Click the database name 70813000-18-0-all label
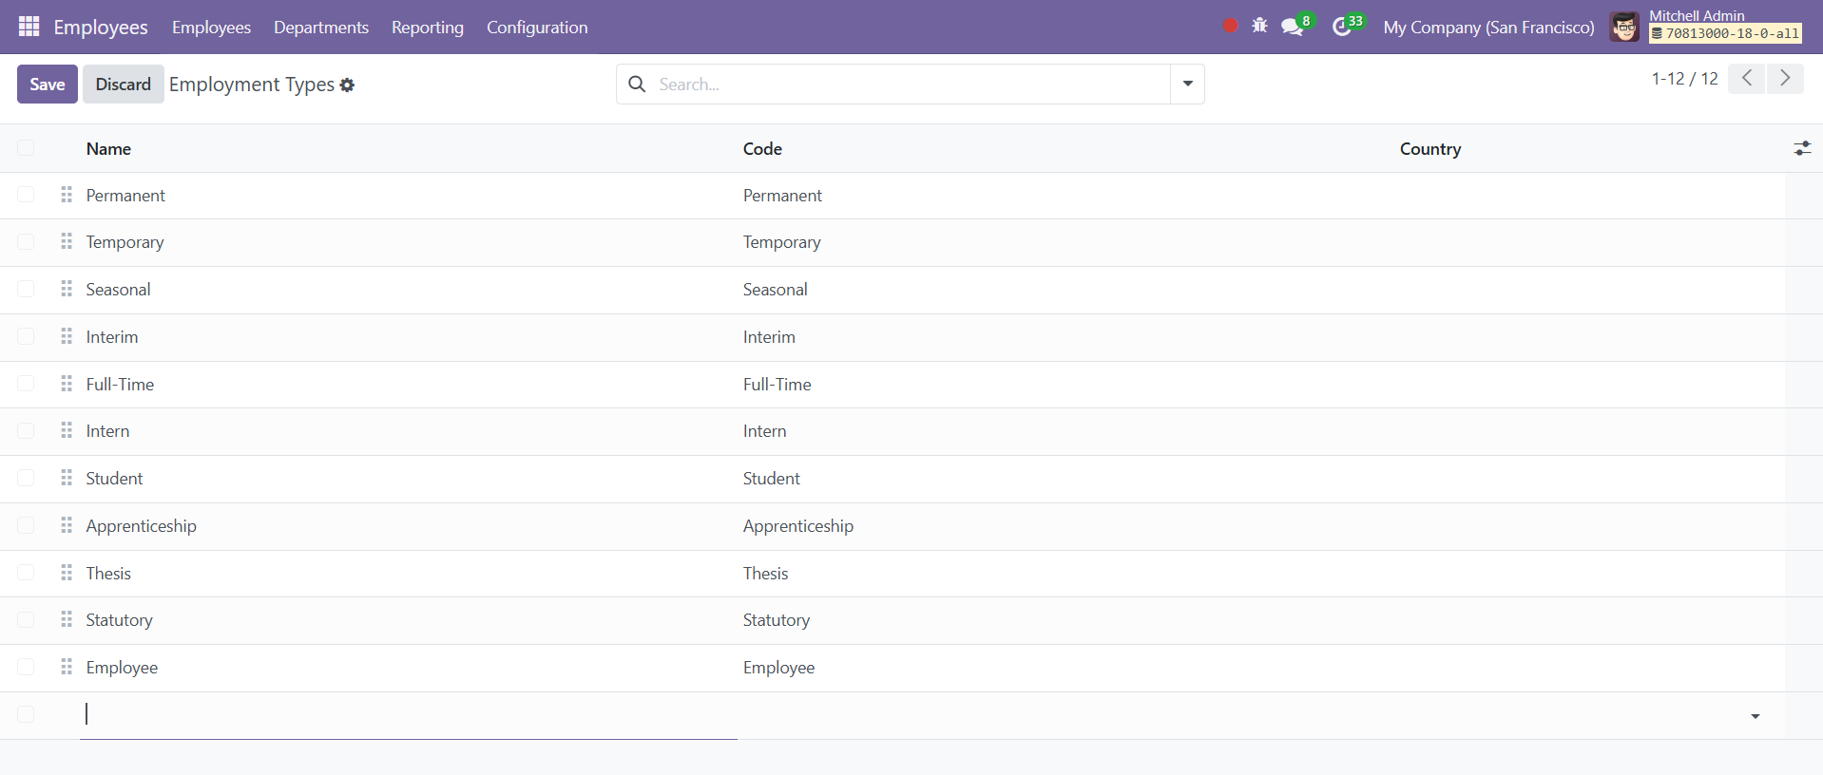 [x=1725, y=34]
